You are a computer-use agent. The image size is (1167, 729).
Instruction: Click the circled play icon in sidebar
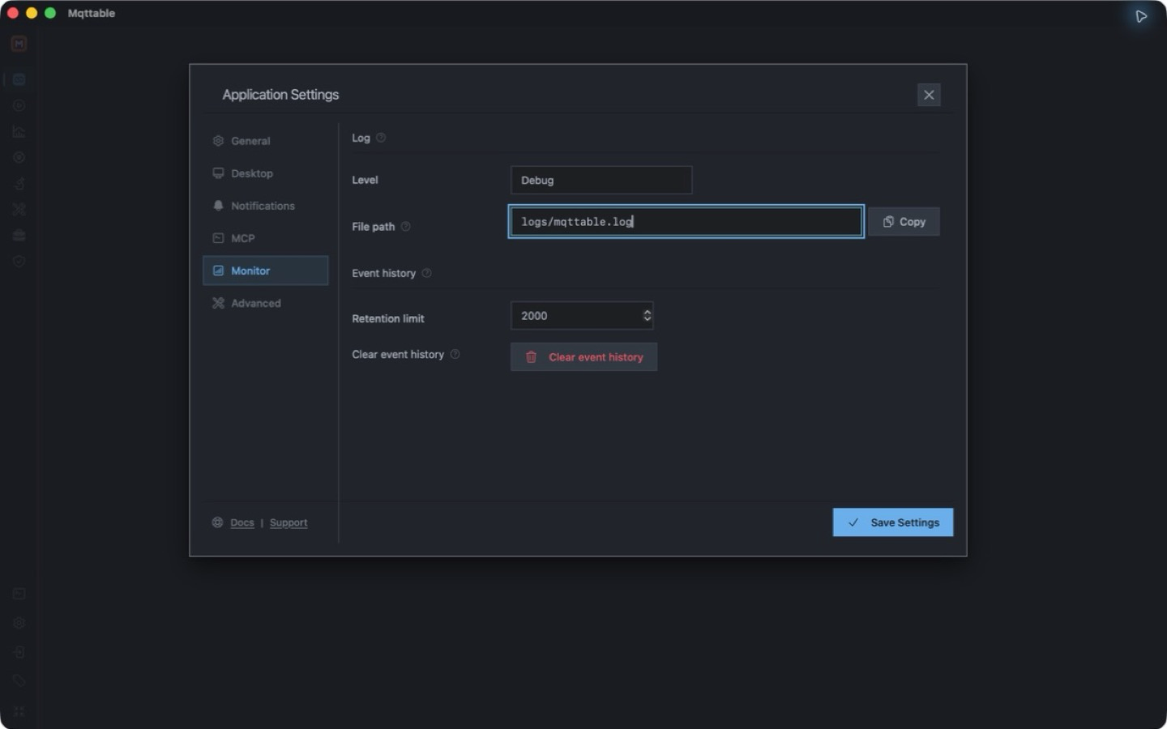tap(19, 105)
